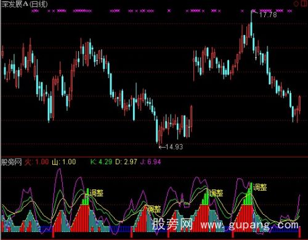Click the first 调整 signal label
Viewport: 308px width, 240px height.
(x=96, y=193)
